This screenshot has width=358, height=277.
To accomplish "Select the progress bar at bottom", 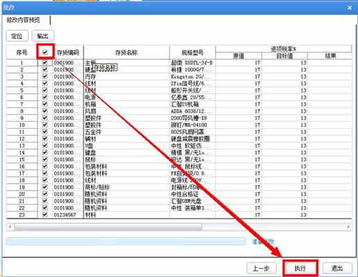I will [126, 242].
